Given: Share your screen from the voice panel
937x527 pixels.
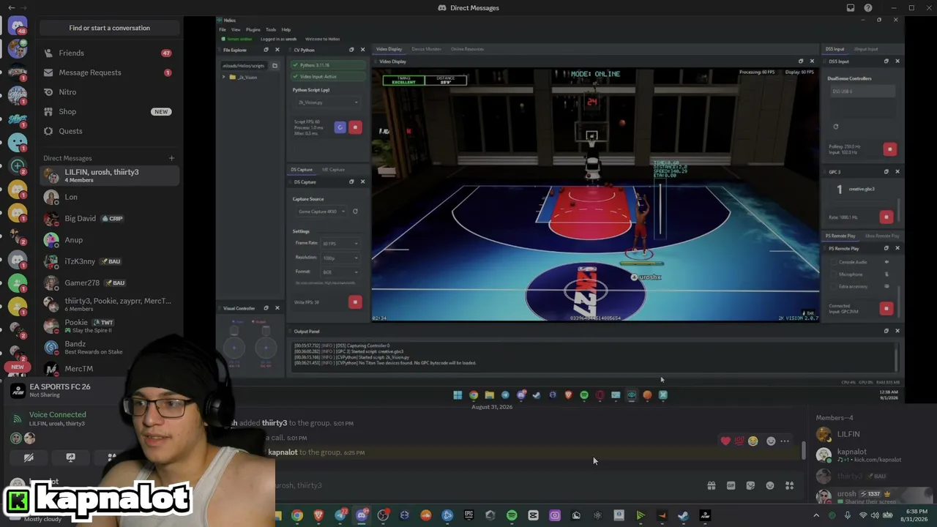Looking at the screenshot, I should 70,457.
